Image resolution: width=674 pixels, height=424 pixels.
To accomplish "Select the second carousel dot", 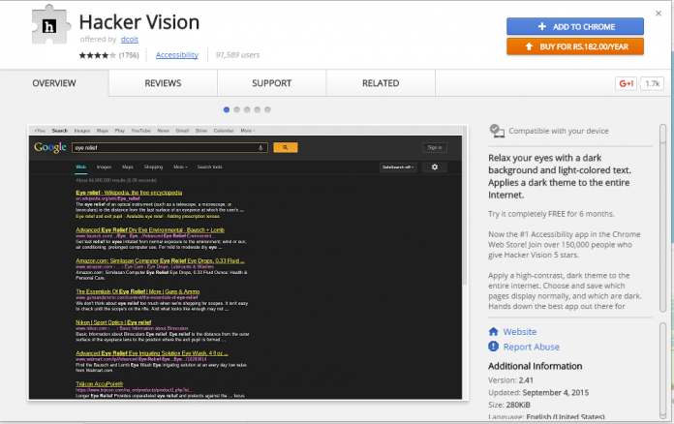I will (x=237, y=109).
